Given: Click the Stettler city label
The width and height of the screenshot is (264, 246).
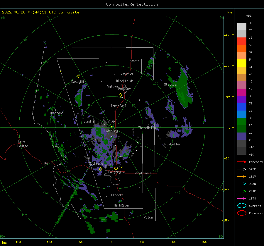Looking at the screenshot, I should (171, 85).
